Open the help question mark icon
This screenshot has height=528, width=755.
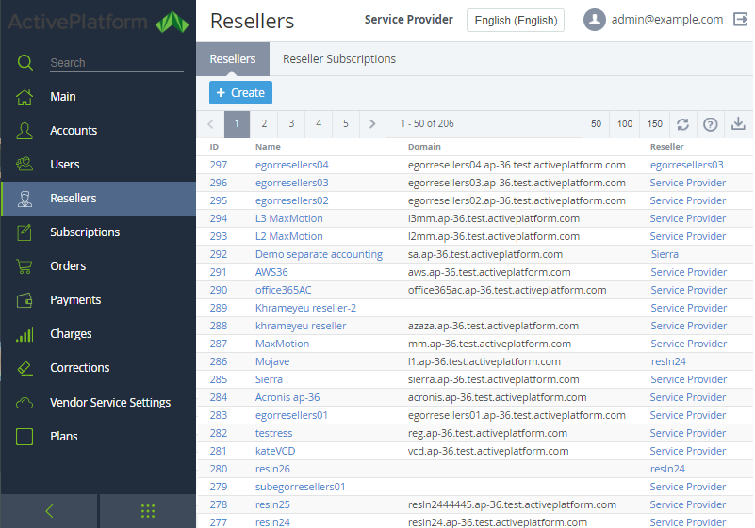coord(711,124)
